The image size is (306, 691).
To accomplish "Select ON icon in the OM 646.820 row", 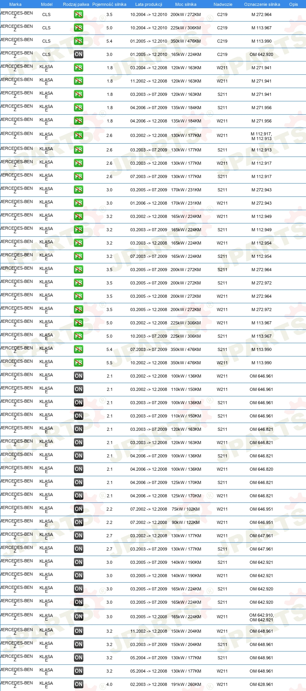I will [x=79, y=469].
